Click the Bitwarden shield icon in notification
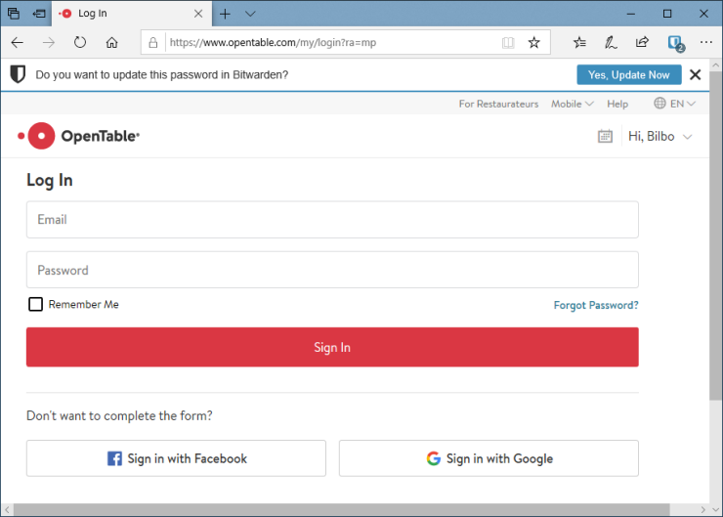 (x=18, y=74)
